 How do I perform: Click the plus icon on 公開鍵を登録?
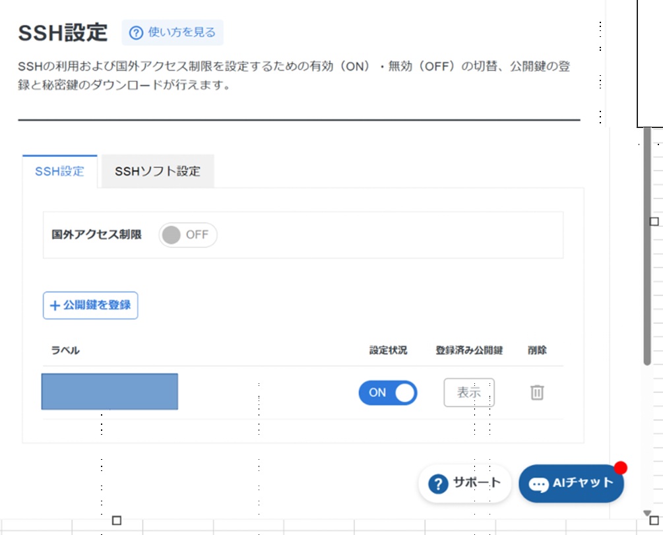(55, 305)
